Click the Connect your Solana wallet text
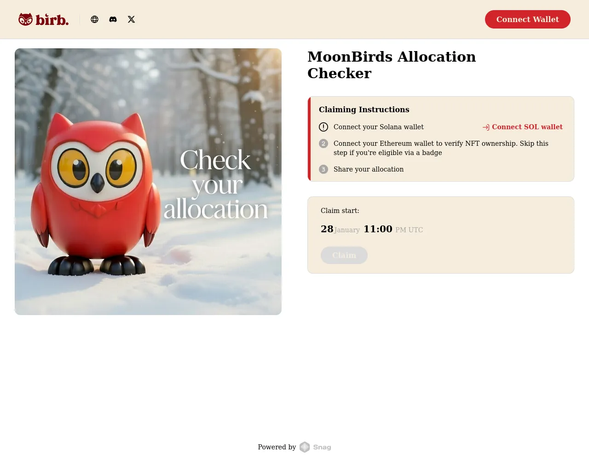This screenshot has height=471, width=589. (379, 127)
